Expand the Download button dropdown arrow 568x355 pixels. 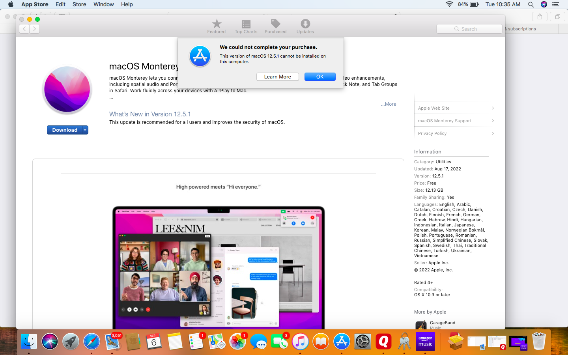point(84,130)
